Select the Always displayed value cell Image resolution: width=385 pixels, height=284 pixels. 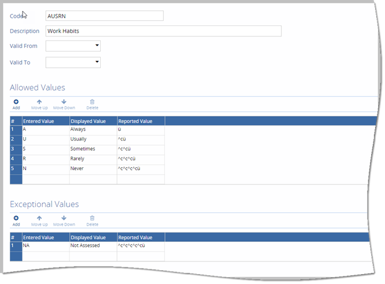click(x=93, y=130)
